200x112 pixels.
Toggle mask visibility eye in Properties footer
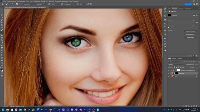[x=194, y=56]
